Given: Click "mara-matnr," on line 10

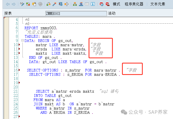Looking at the screenshot, I should click(72, 45).
